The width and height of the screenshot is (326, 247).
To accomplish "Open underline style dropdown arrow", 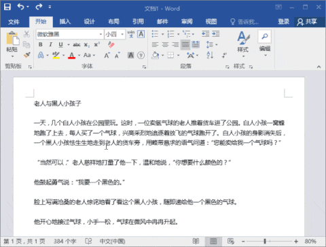I will tap(69, 45).
